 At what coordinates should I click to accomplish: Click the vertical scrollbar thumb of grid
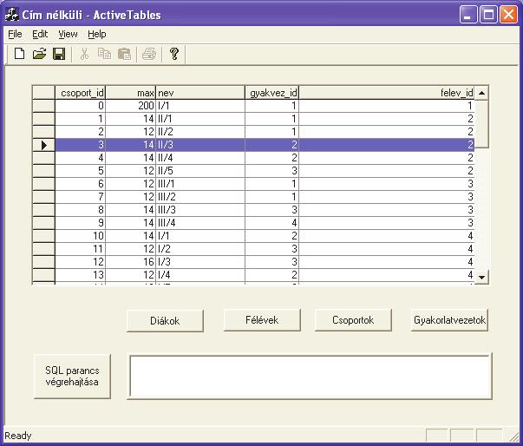coord(481,123)
